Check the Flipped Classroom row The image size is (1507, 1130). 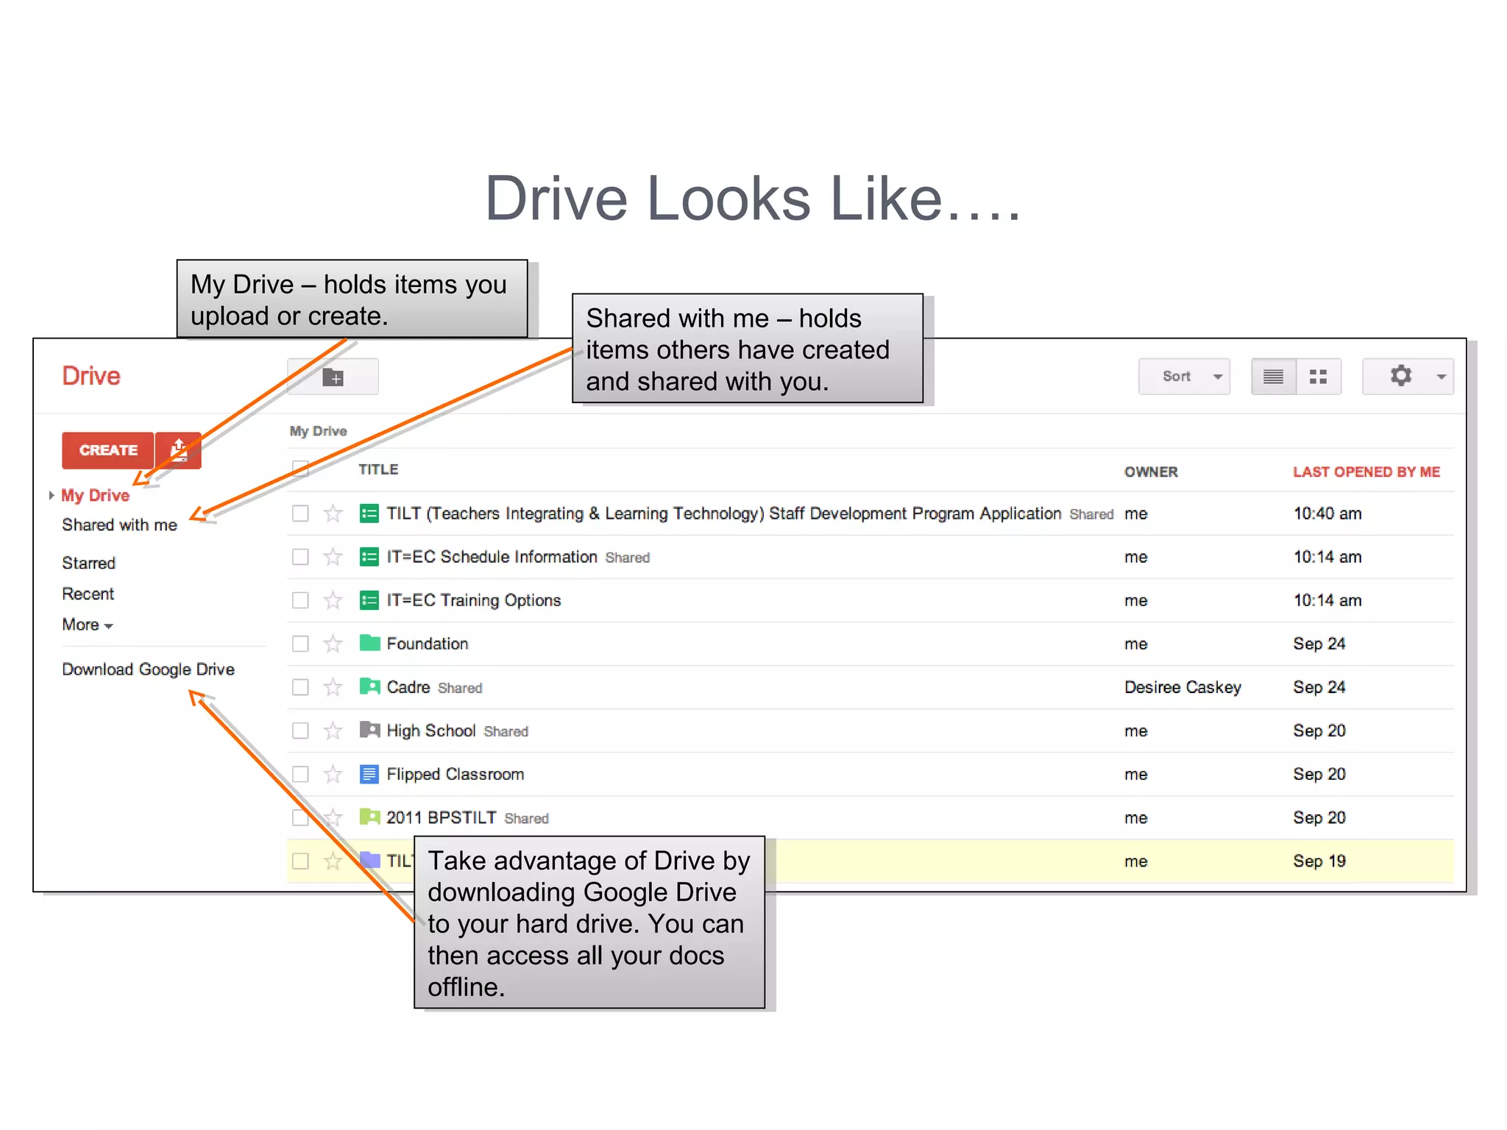point(300,773)
